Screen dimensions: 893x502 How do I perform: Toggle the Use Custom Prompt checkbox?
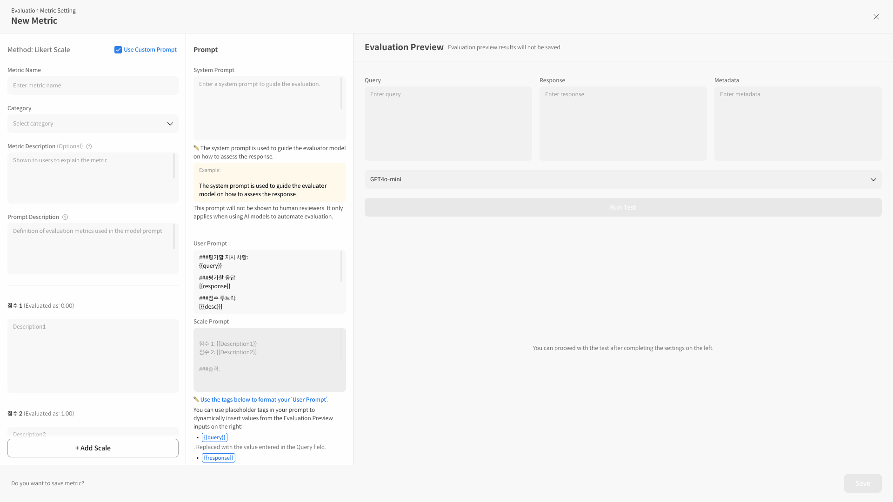click(118, 50)
